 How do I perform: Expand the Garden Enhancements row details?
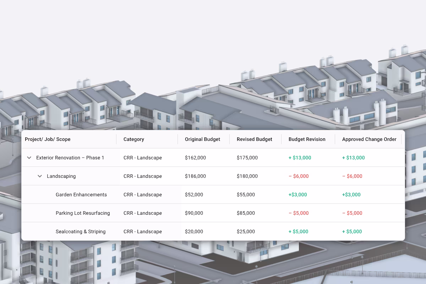pos(81,195)
